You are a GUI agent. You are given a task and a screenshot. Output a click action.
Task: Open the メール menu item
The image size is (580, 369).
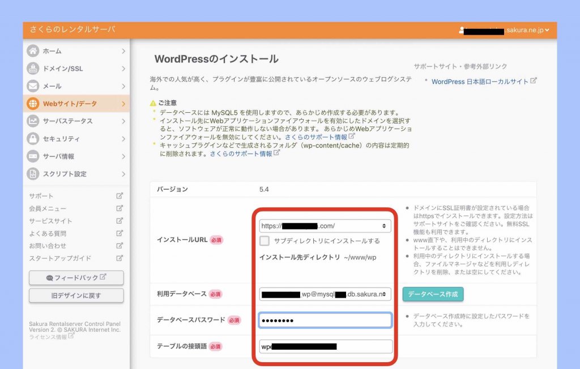pyautogui.click(x=76, y=86)
